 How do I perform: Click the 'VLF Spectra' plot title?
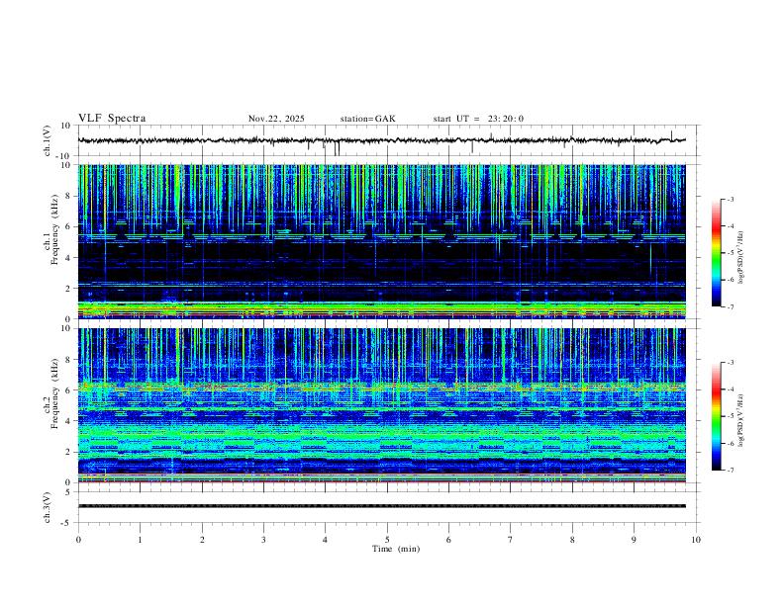point(112,119)
